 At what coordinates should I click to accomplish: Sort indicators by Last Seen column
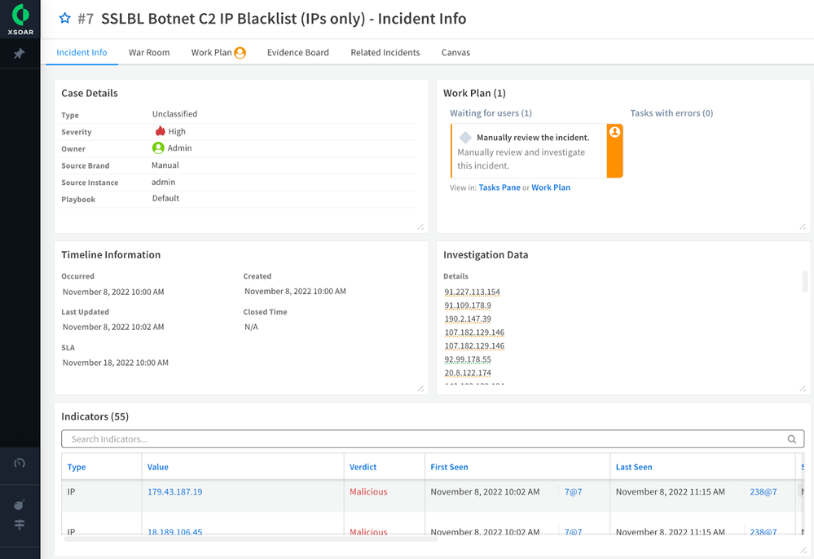[x=634, y=467]
